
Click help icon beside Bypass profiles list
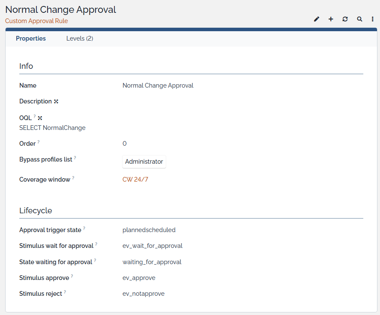click(x=75, y=158)
